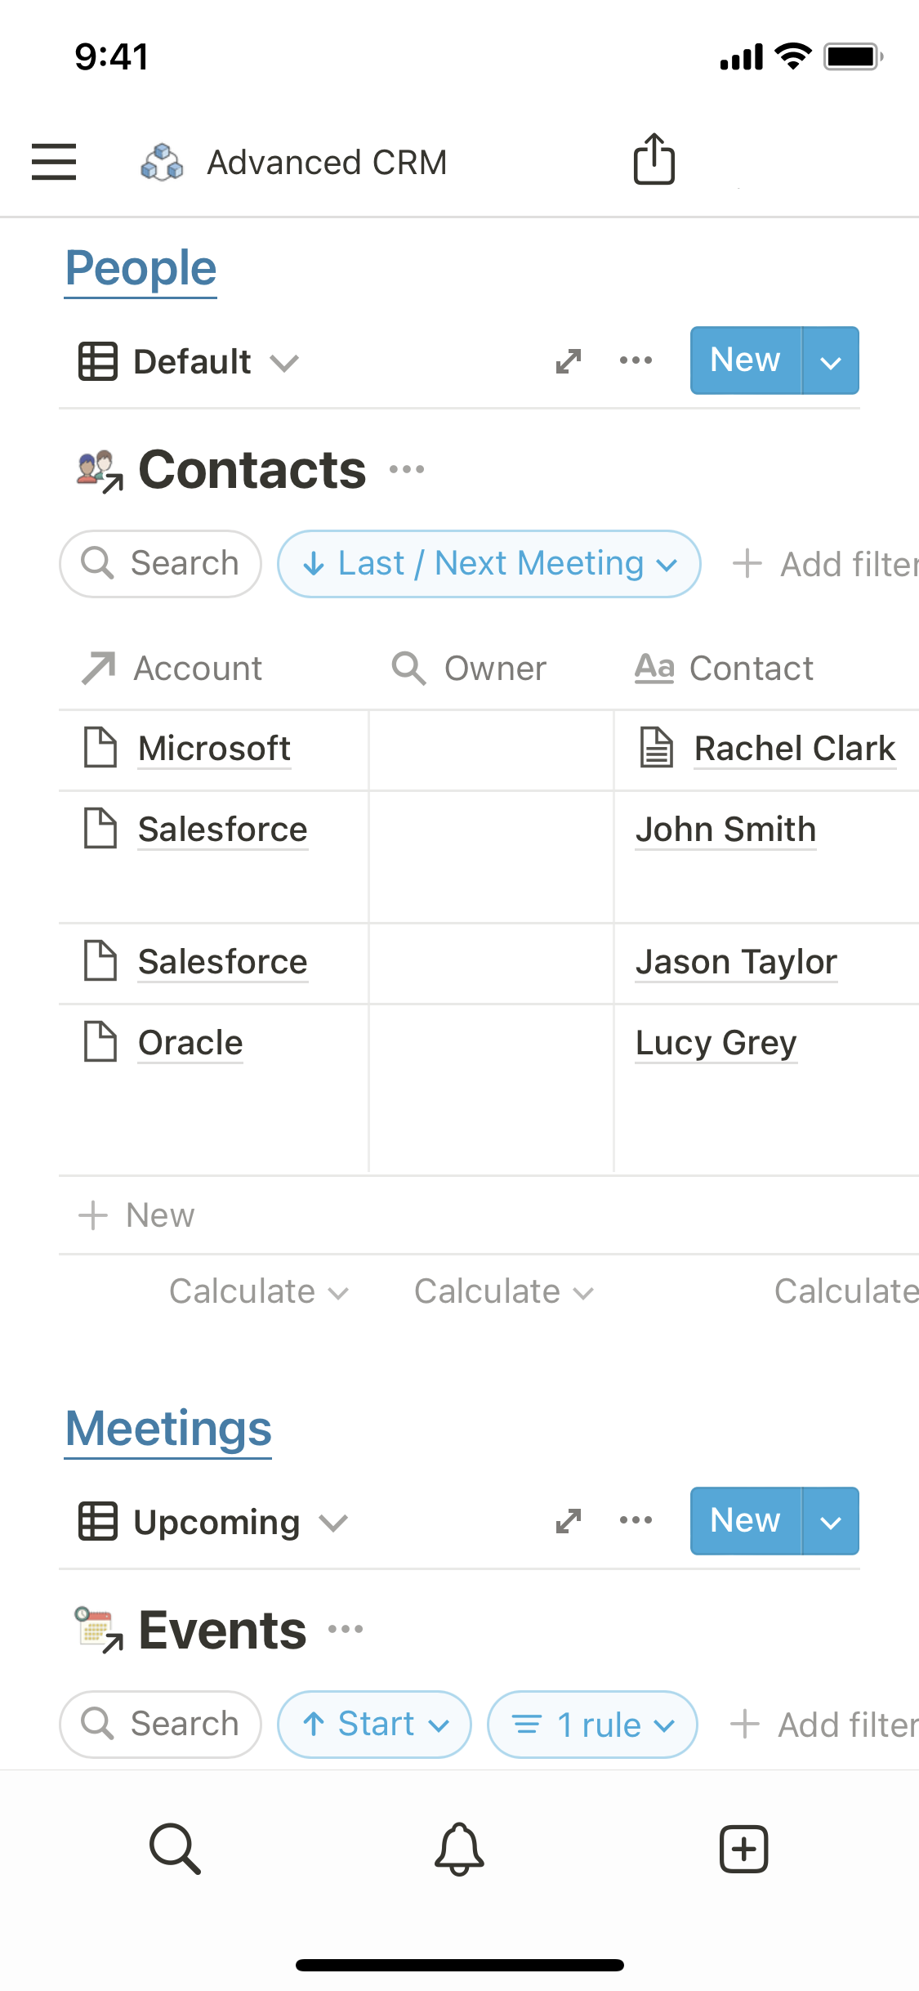919x1991 pixels.
Task: Open New button arrow in People
Action: click(x=830, y=361)
